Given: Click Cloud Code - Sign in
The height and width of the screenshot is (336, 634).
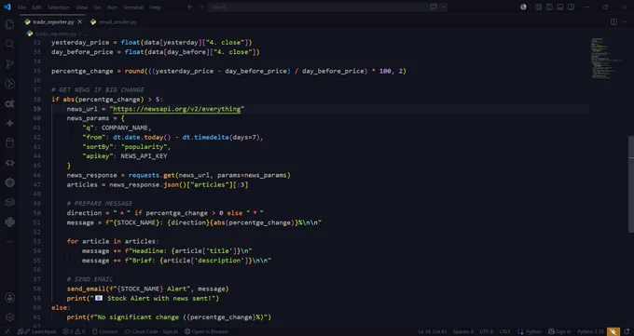Looking at the screenshot, I should point(151,331).
